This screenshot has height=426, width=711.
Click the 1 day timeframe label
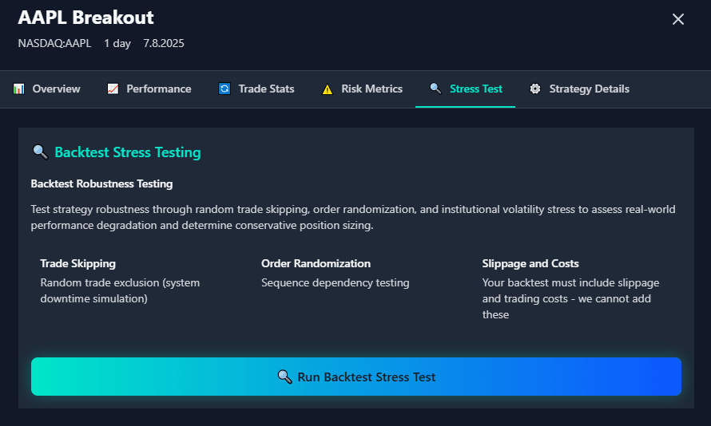click(x=117, y=43)
